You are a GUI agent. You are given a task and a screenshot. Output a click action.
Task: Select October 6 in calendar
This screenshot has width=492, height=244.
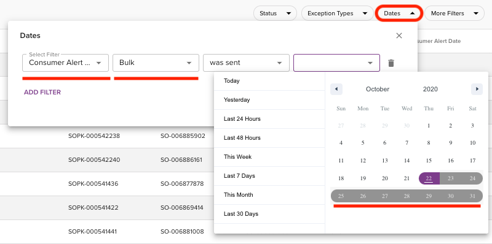click(x=385, y=143)
